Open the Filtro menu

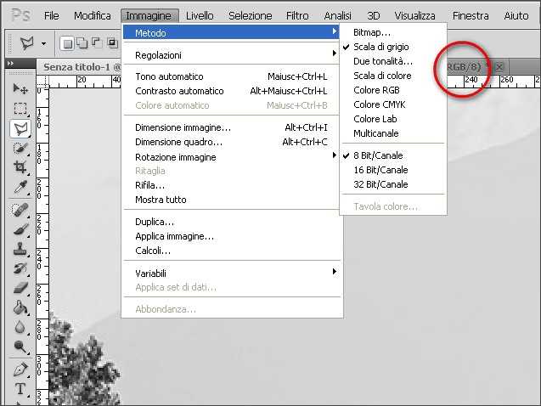[x=297, y=15]
